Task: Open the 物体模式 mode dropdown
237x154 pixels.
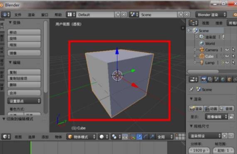Action: [81, 137]
